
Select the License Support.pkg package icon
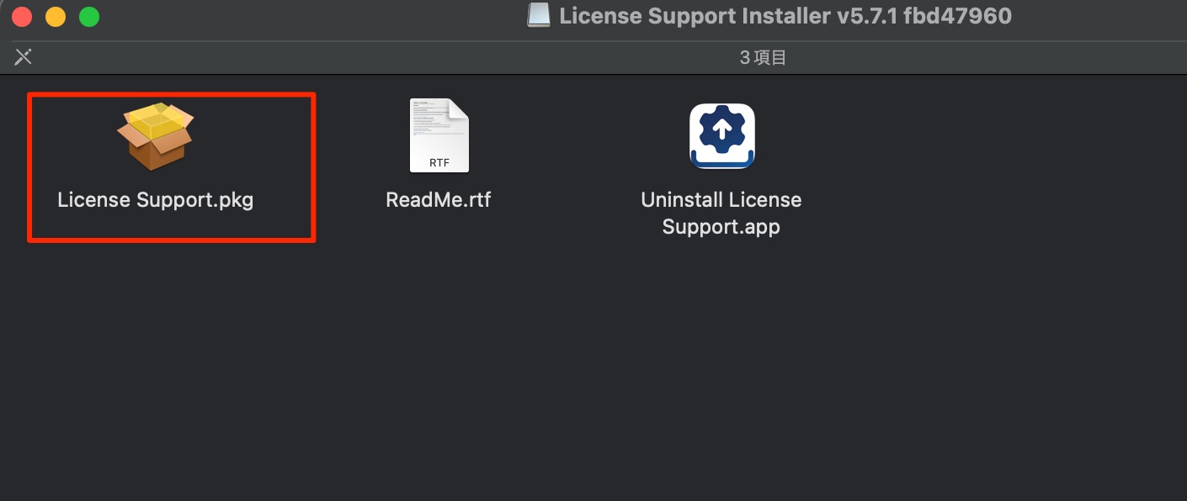pos(156,136)
